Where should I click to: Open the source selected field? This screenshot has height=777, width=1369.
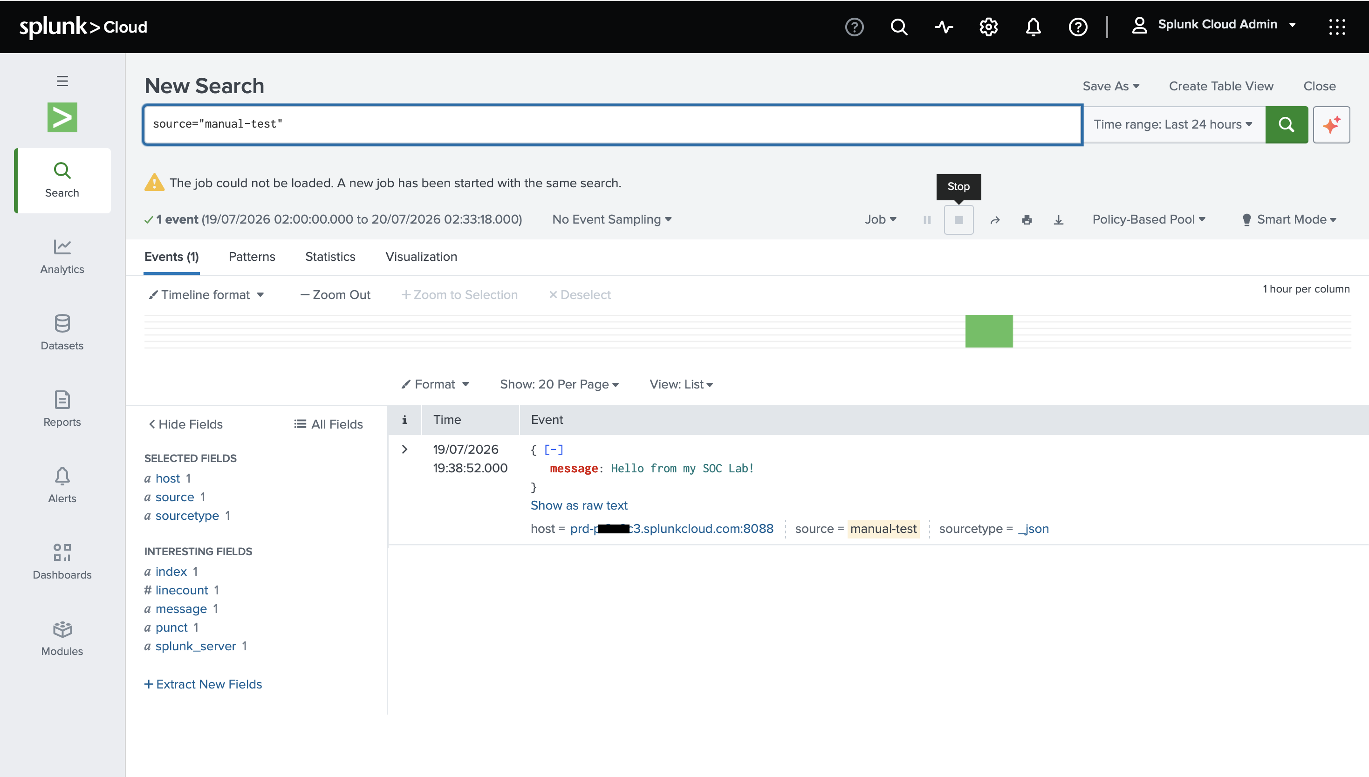(x=175, y=498)
